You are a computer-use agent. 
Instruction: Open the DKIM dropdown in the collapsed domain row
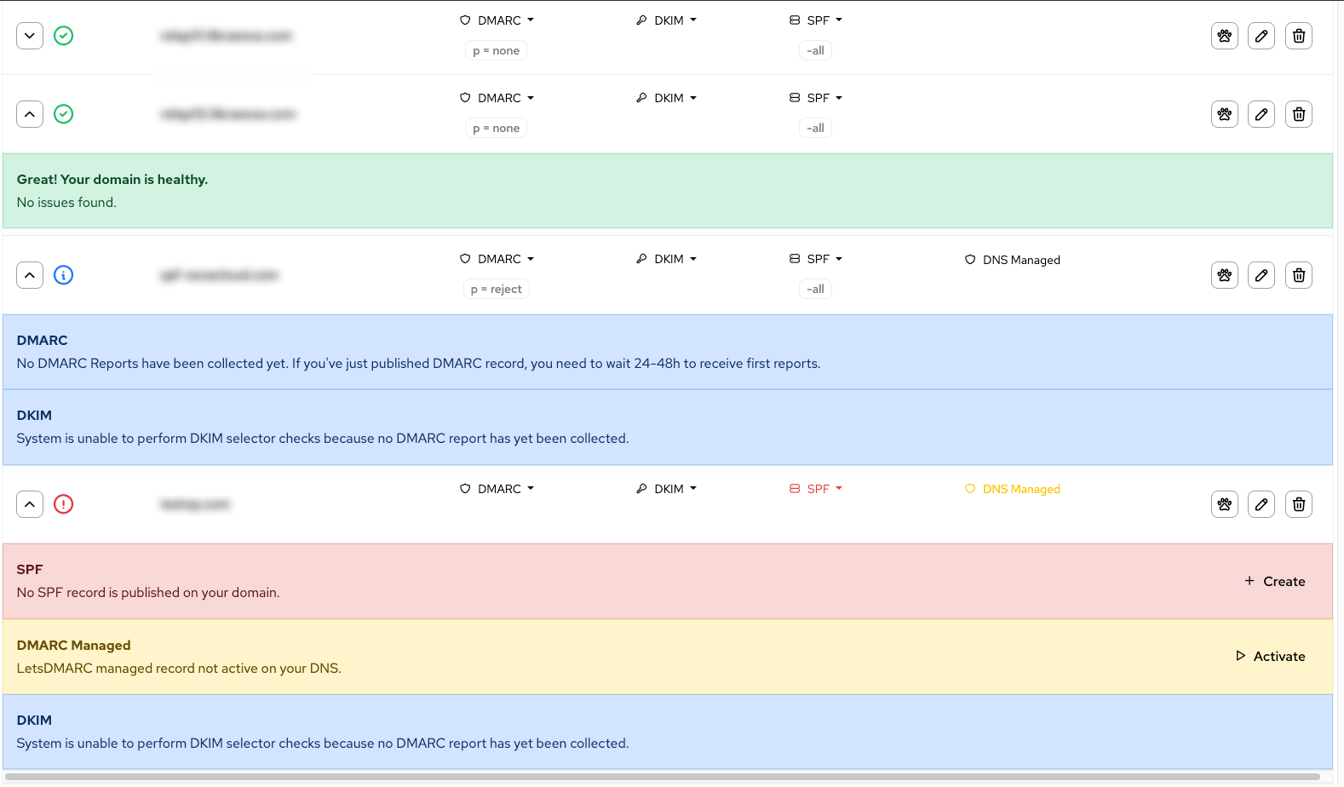(667, 20)
